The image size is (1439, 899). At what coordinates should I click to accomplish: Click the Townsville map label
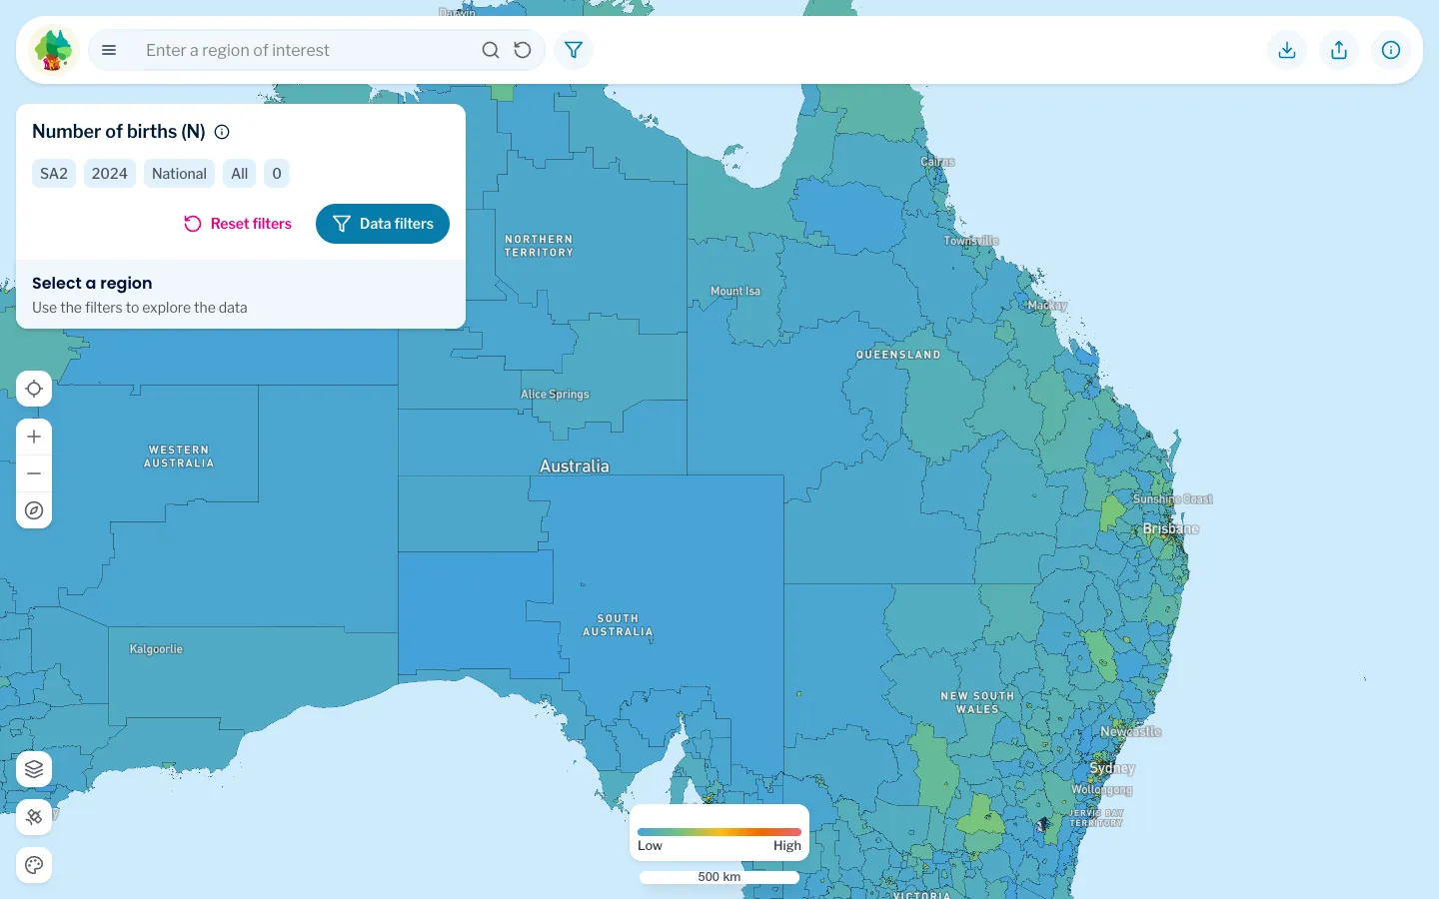coord(971,241)
